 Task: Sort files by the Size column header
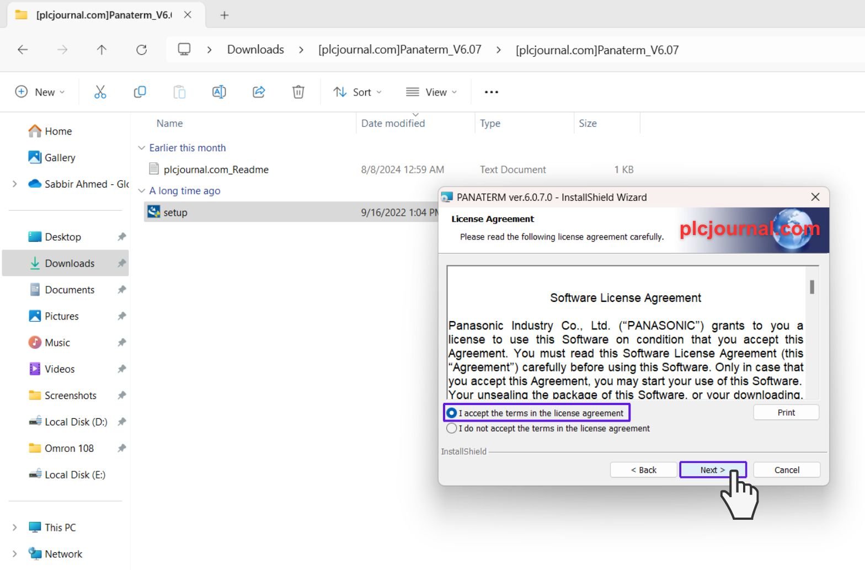[588, 124]
